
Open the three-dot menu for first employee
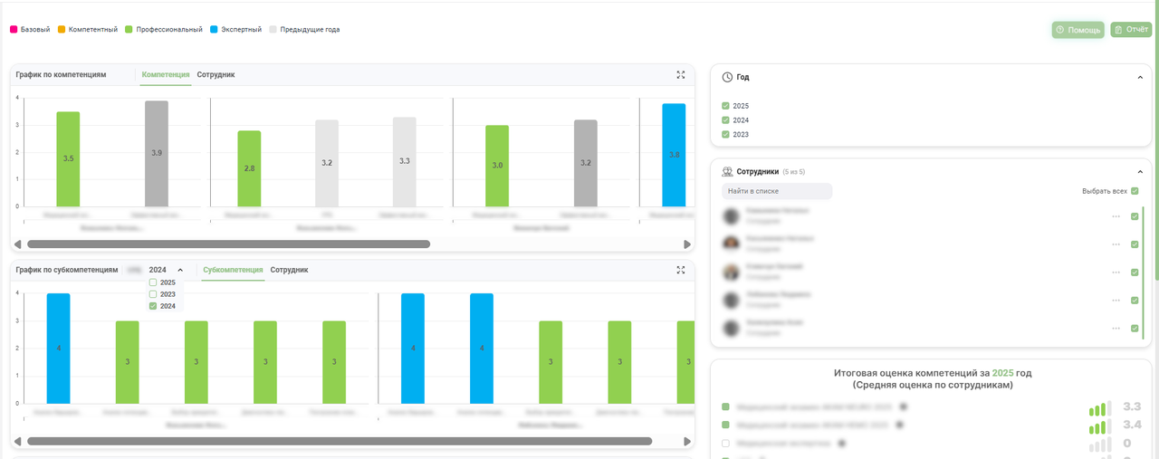(x=1117, y=216)
